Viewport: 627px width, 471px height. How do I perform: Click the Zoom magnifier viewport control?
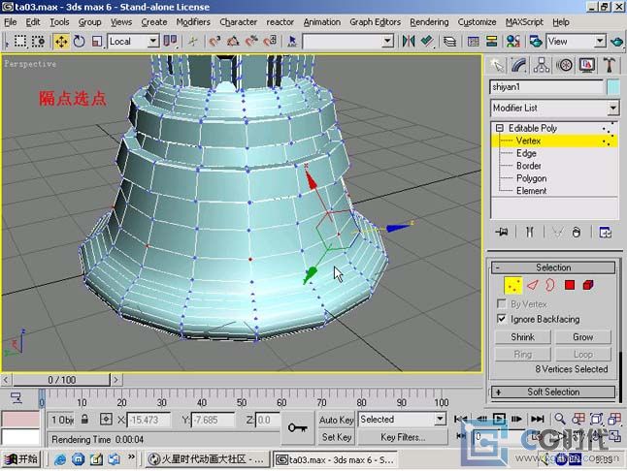(x=560, y=419)
